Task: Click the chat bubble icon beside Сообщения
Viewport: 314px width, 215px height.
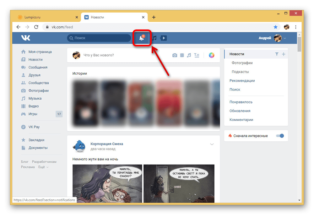Action: [24, 67]
